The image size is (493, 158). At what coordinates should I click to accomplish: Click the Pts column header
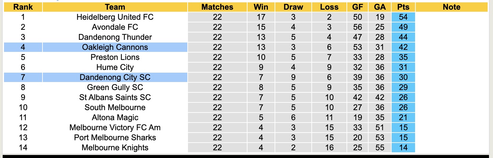403,7
